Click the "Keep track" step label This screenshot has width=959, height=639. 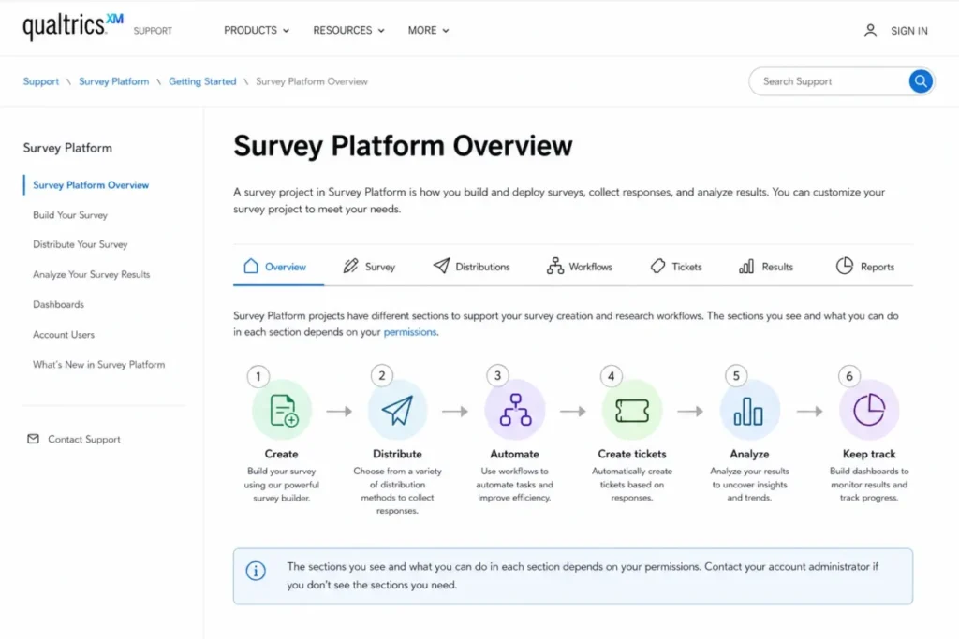tap(869, 454)
